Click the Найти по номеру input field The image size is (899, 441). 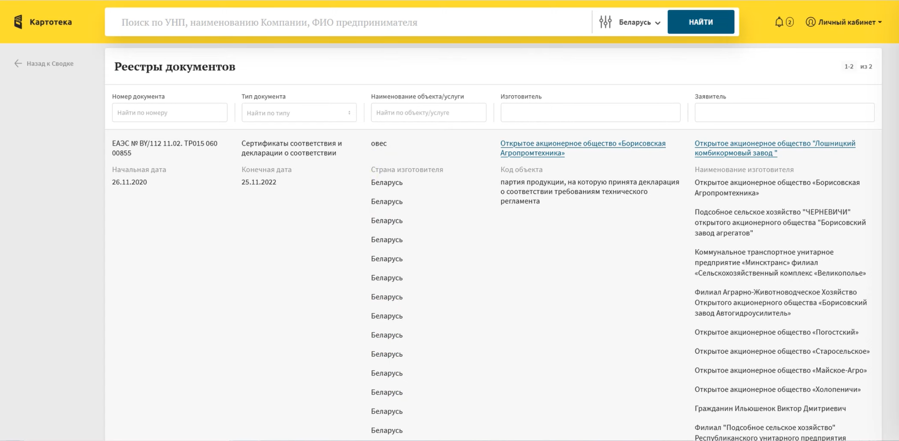[x=169, y=112]
